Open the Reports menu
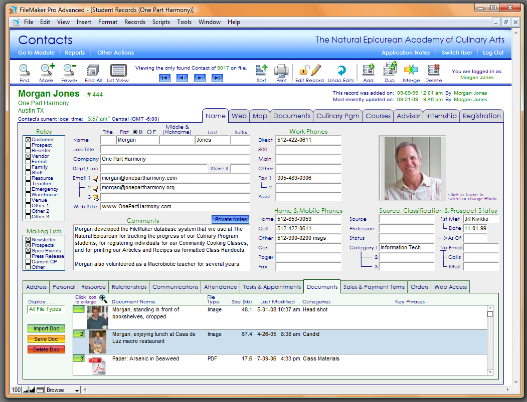The image size is (527, 402). (x=75, y=53)
